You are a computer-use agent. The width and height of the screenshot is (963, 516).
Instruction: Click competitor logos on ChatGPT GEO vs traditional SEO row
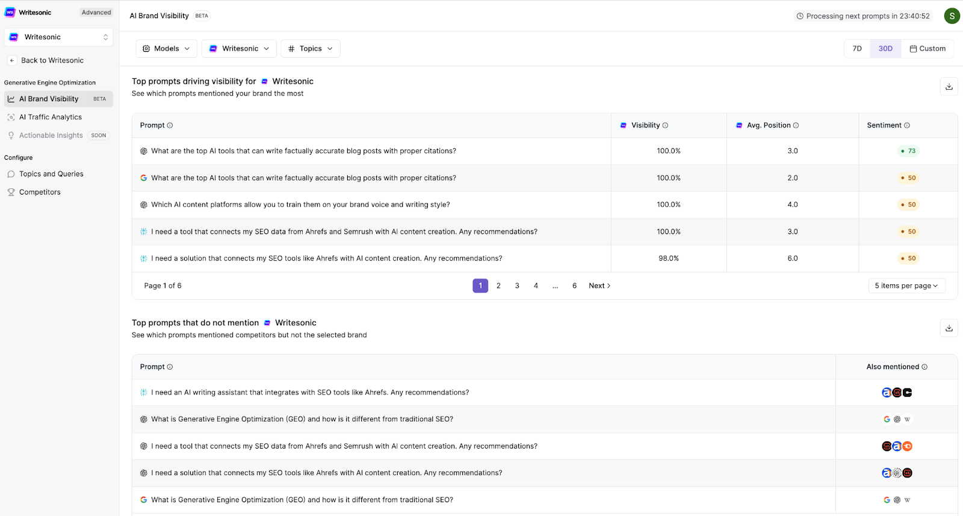coord(897,419)
